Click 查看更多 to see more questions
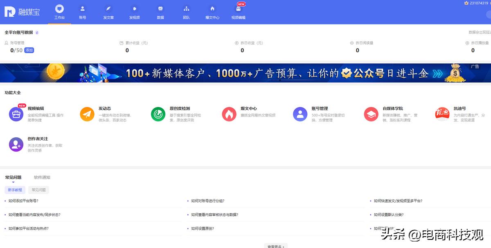The width and height of the screenshot is (491, 248). (x=275, y=246)
